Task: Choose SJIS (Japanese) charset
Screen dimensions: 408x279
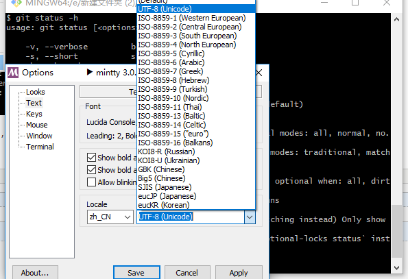Action: point(196,187)
